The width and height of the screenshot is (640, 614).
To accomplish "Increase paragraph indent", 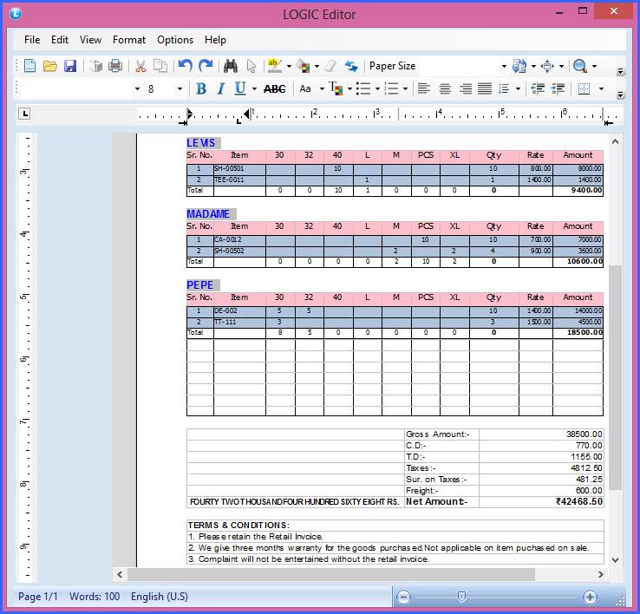I will [558, 88].
